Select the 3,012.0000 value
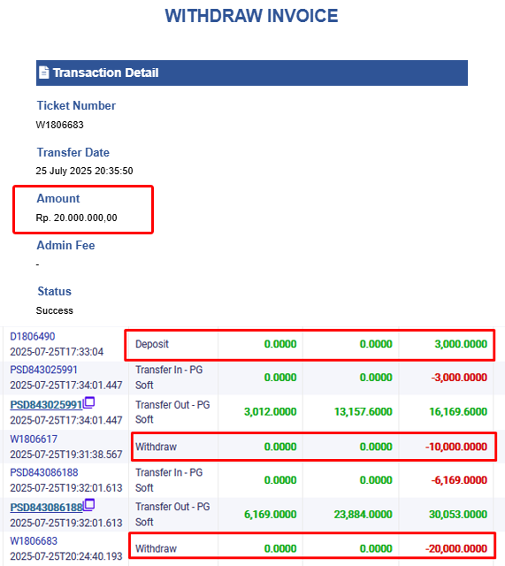Screen dimensions: 505x566 point(271,411)
